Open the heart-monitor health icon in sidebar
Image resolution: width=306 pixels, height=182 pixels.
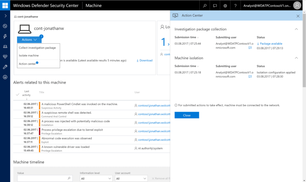pos(5,56)
